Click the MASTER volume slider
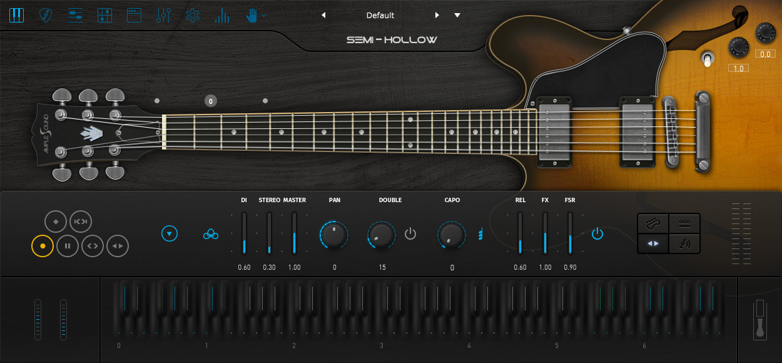This screenshot has width=782, height=363. coord(294,233)
